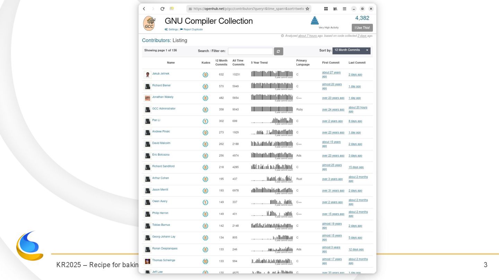Click the kudos badge for Pan Li
This screenshot has width=499, height=280.
pos(205,121)
